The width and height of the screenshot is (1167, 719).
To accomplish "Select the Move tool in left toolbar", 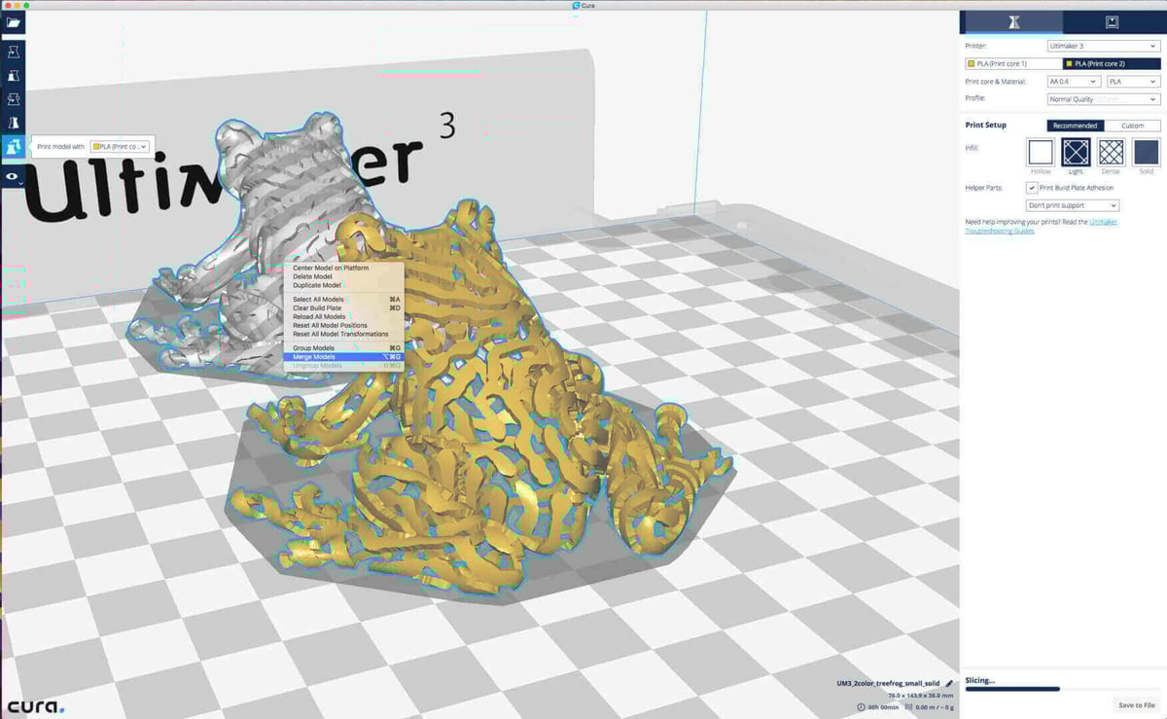I will click(14, 52).
